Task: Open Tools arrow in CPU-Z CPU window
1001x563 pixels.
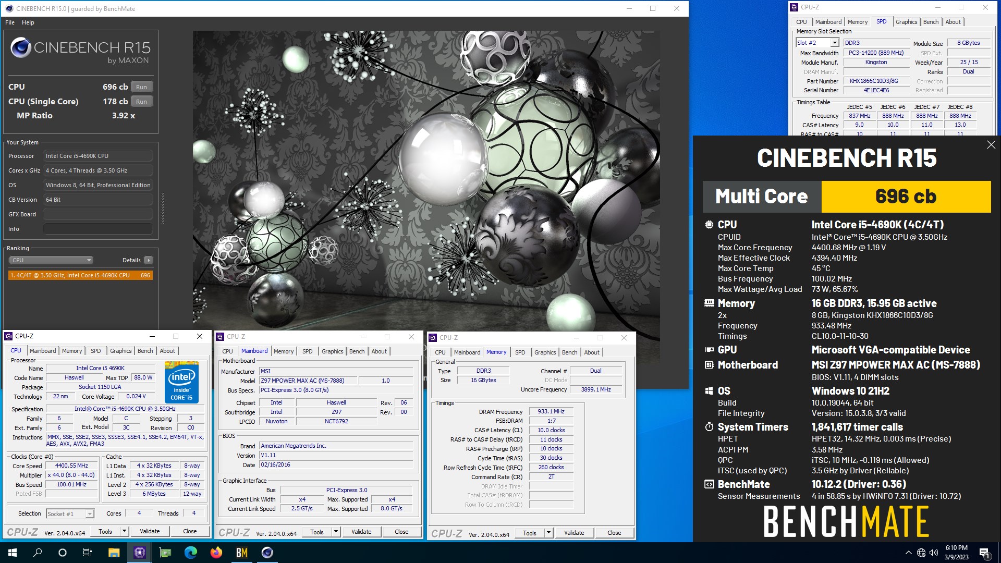Action: point(124,531)
